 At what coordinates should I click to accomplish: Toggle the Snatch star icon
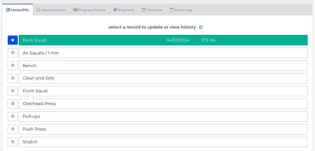pyautogui.click(x=13, y=142)
